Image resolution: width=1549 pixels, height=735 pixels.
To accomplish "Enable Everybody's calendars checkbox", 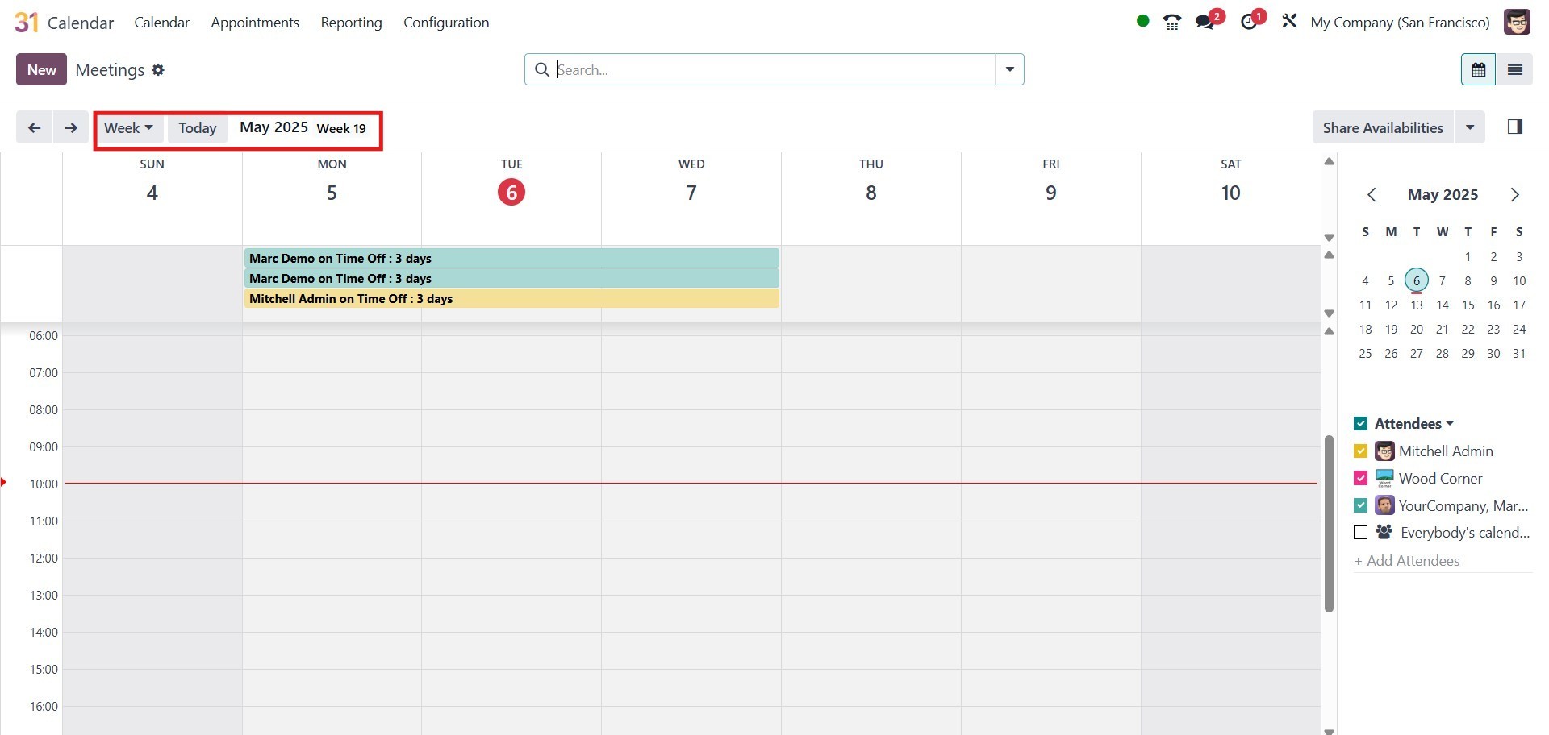I will 1360,533.
